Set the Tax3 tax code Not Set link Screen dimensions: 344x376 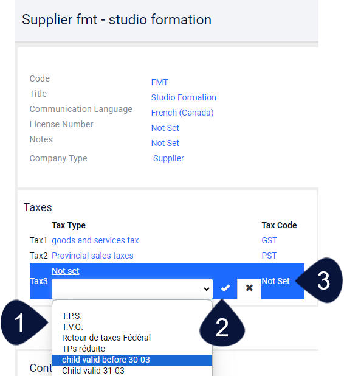click(275, 281)
